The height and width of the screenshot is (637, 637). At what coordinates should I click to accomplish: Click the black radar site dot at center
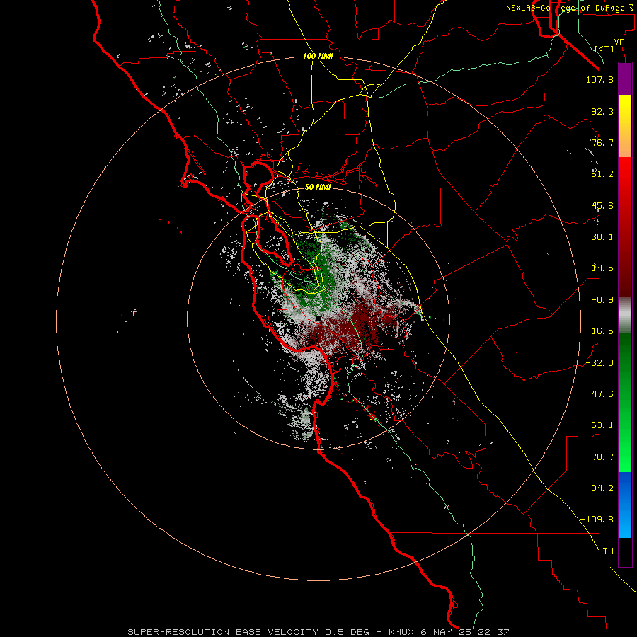coord(318,318)
